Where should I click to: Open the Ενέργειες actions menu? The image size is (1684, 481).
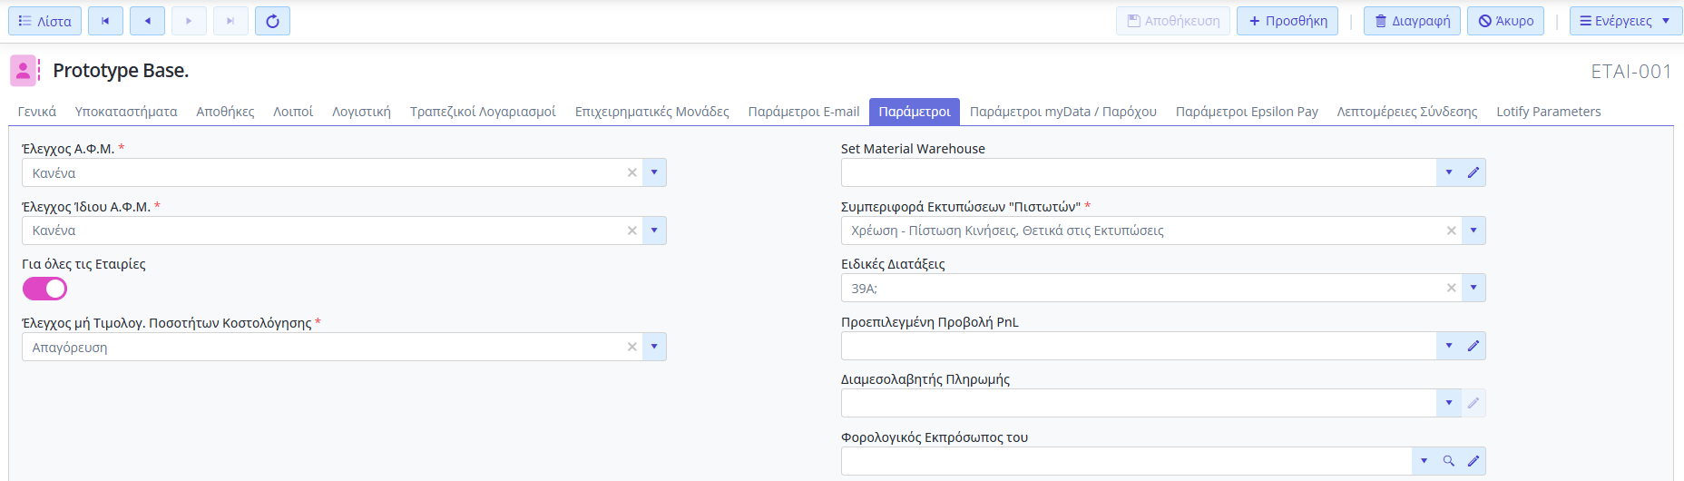pos(1625,21)
